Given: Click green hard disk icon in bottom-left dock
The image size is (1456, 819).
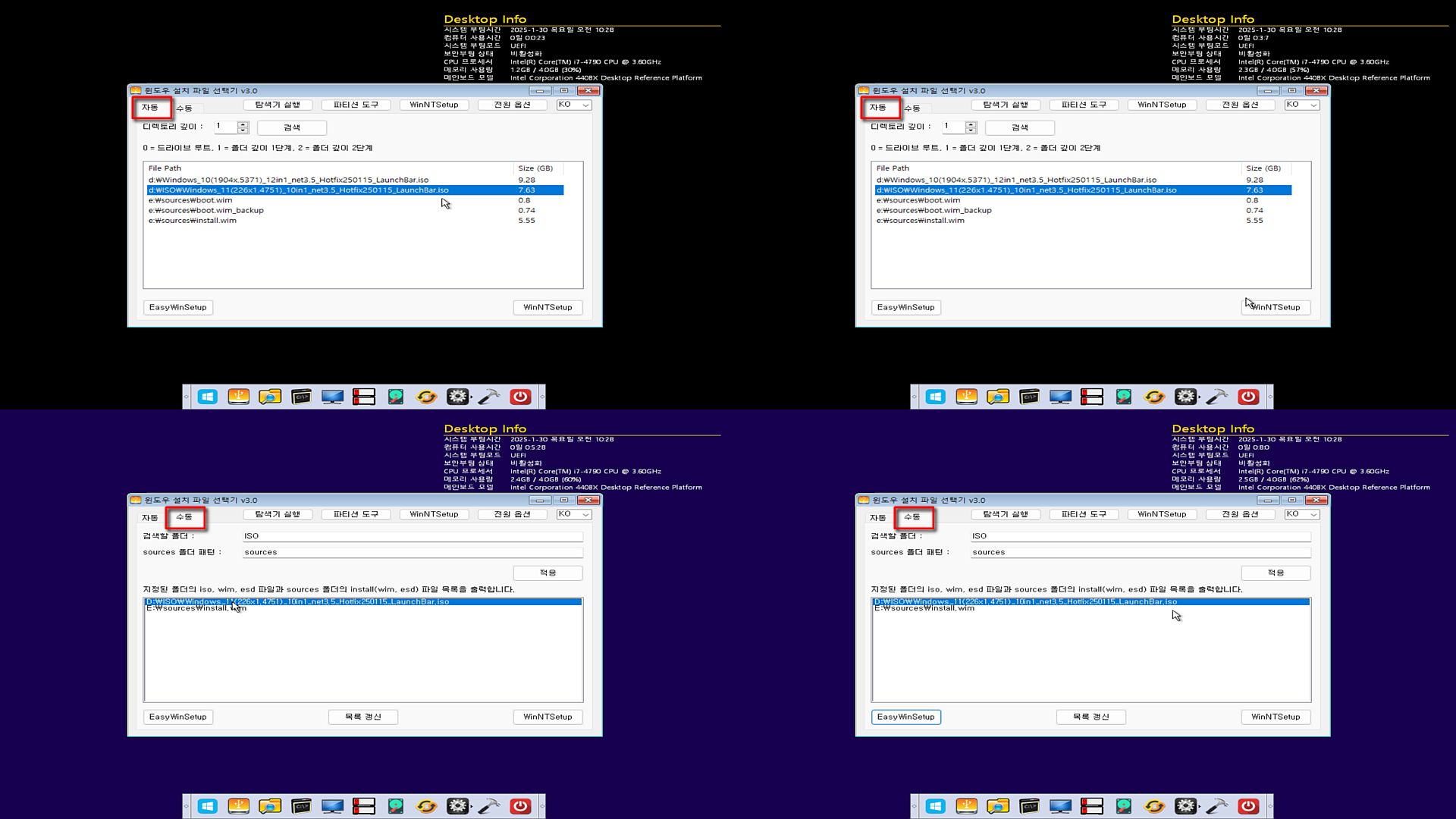Looking at the screenshot, I should pyautogui.click(x=396, y=806).
